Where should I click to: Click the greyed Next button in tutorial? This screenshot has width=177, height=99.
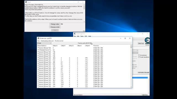coord(55,30)
